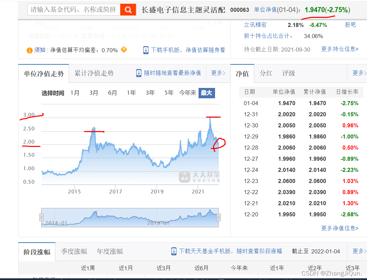Select 最大 time range
Screen dimensions: 367x280
coord(206,93)
